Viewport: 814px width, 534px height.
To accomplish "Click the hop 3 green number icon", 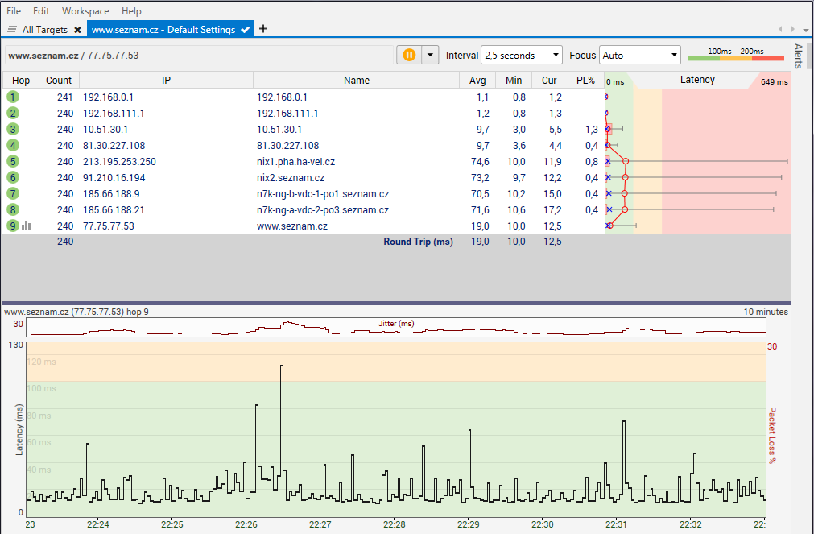I will 13,129.
